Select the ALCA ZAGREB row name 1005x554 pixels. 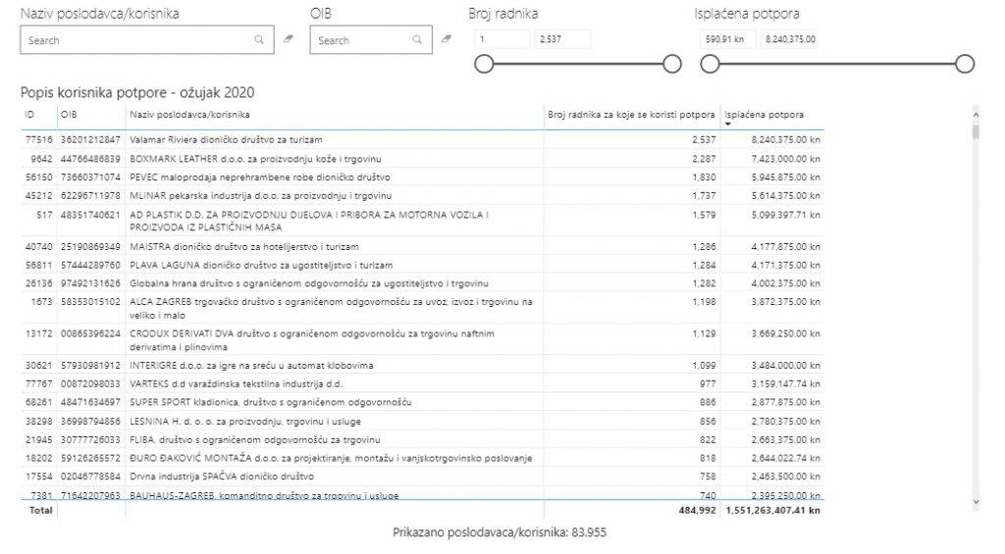(x=331, y=308)
